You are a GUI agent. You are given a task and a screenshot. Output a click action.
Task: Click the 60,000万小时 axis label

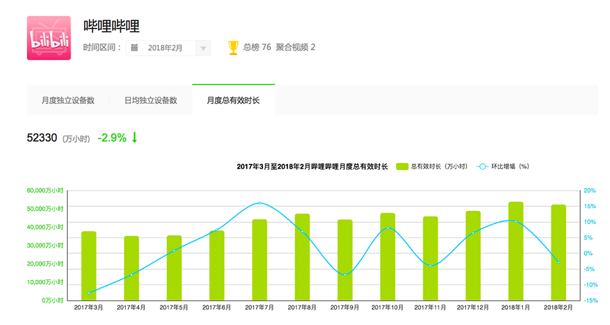pos(44,190)
